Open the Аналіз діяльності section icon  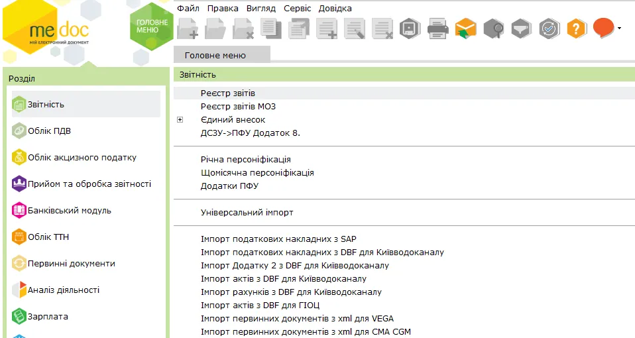tap(19, 290)
